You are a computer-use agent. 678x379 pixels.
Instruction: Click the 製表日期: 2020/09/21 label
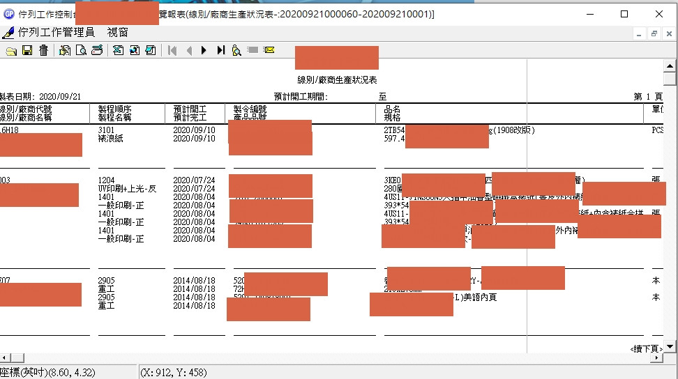tap(40, 97)
